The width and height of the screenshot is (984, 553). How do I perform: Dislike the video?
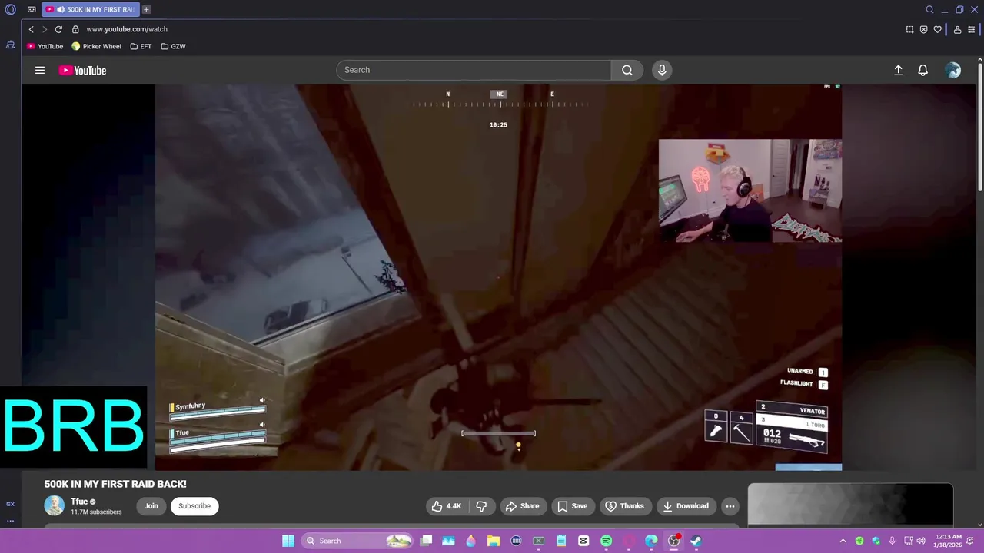pyautogui.click(x=482, y=505)
